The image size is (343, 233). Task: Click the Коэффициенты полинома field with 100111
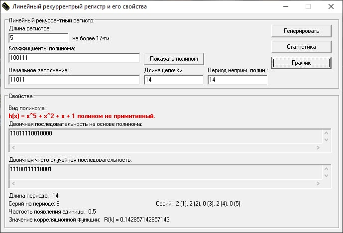[74, 58]
